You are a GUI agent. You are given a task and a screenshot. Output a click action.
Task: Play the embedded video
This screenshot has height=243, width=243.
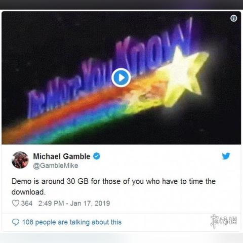point(121,77)
